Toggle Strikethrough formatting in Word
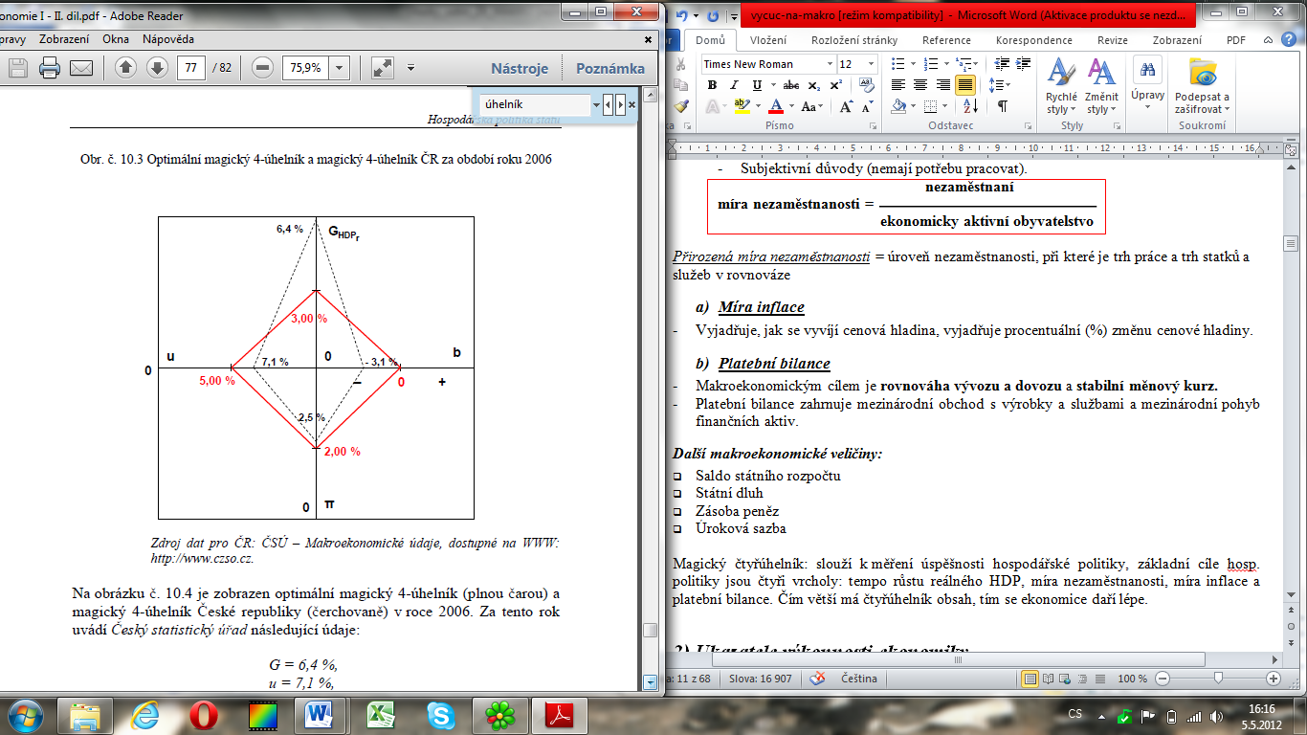The width and height of the screenshot is (1307, 735). (x=791, y=85)
